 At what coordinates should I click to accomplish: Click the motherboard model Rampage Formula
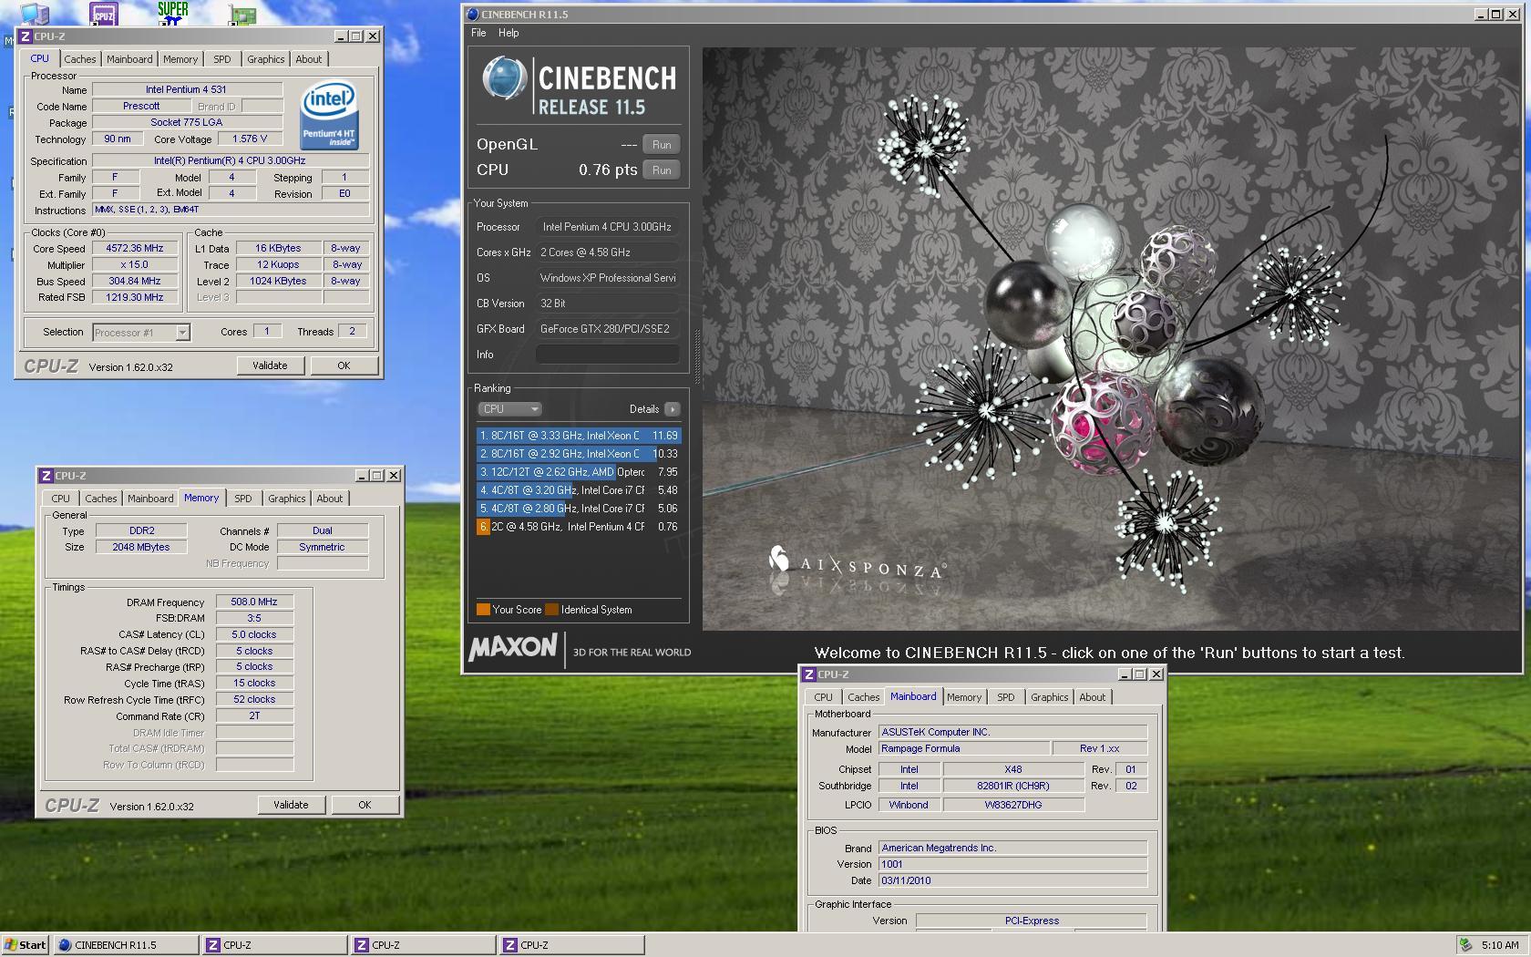[963, 748]
